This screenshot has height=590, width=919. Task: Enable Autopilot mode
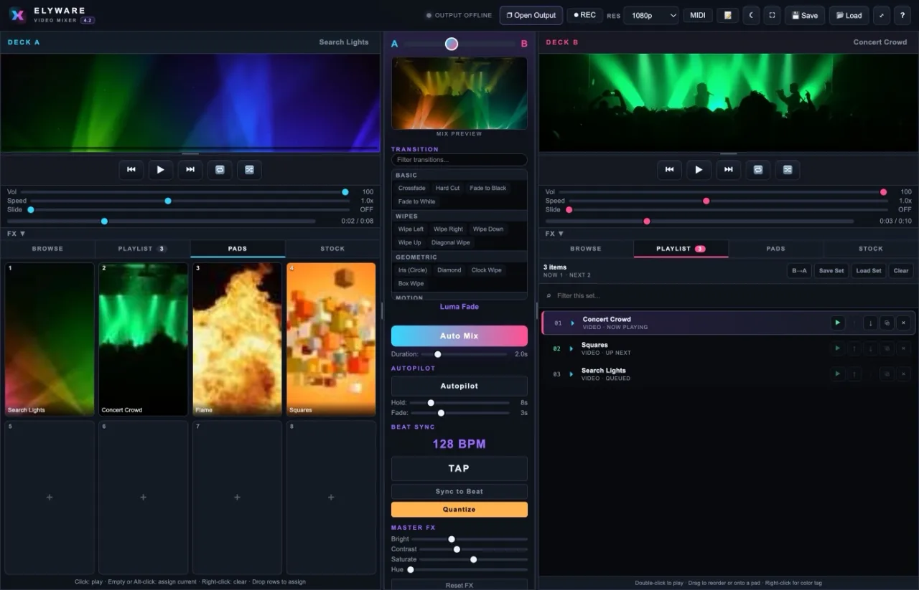(x=459, y=386)
